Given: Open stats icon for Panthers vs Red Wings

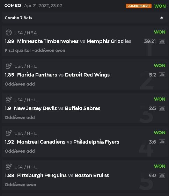Looking at the screenshot, I should click(162, 75).
